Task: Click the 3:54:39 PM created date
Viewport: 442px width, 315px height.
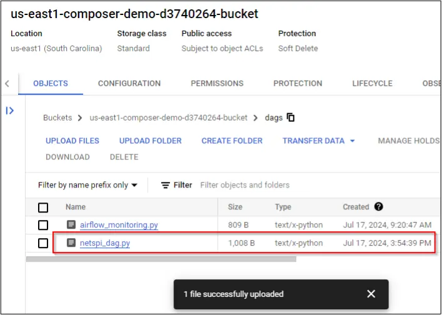Action: point(387,243)
